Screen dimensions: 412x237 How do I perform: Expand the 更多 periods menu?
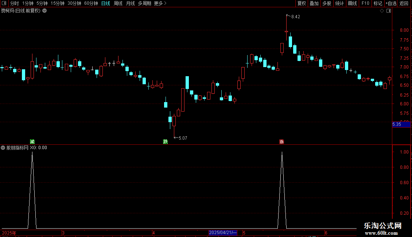coord(160,3)
